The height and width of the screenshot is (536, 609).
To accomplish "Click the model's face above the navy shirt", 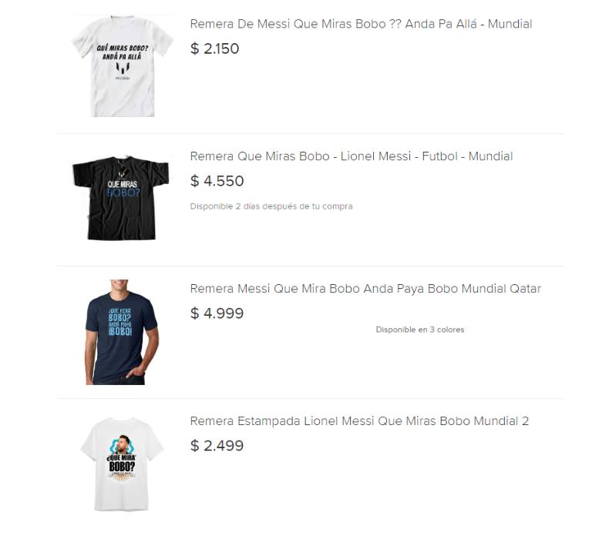I will pyautogui.click(x=119, y=285).
